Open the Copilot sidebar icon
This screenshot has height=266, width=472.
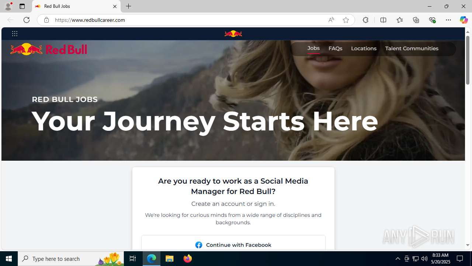(464, 20)
